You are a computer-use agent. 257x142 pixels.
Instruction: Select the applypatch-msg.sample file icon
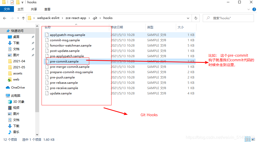[x=47, y=35]
